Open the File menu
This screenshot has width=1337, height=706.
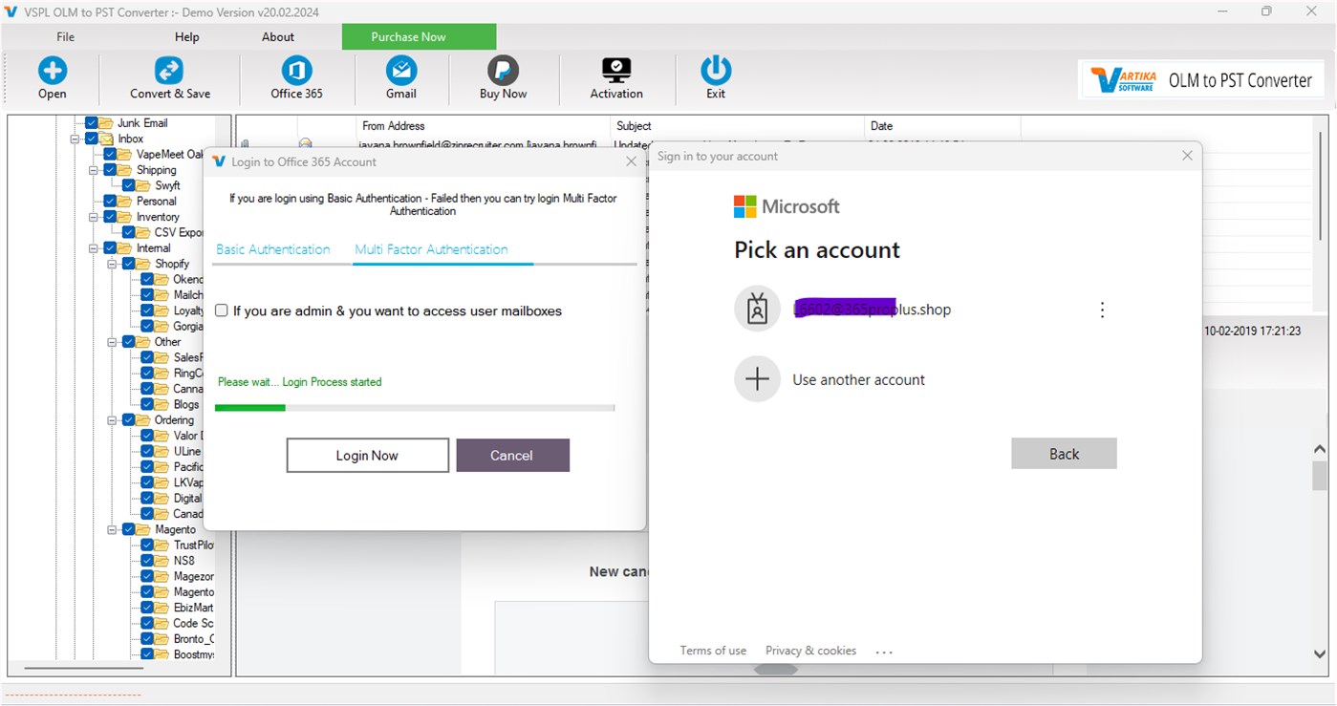click(x=64, y=36)
